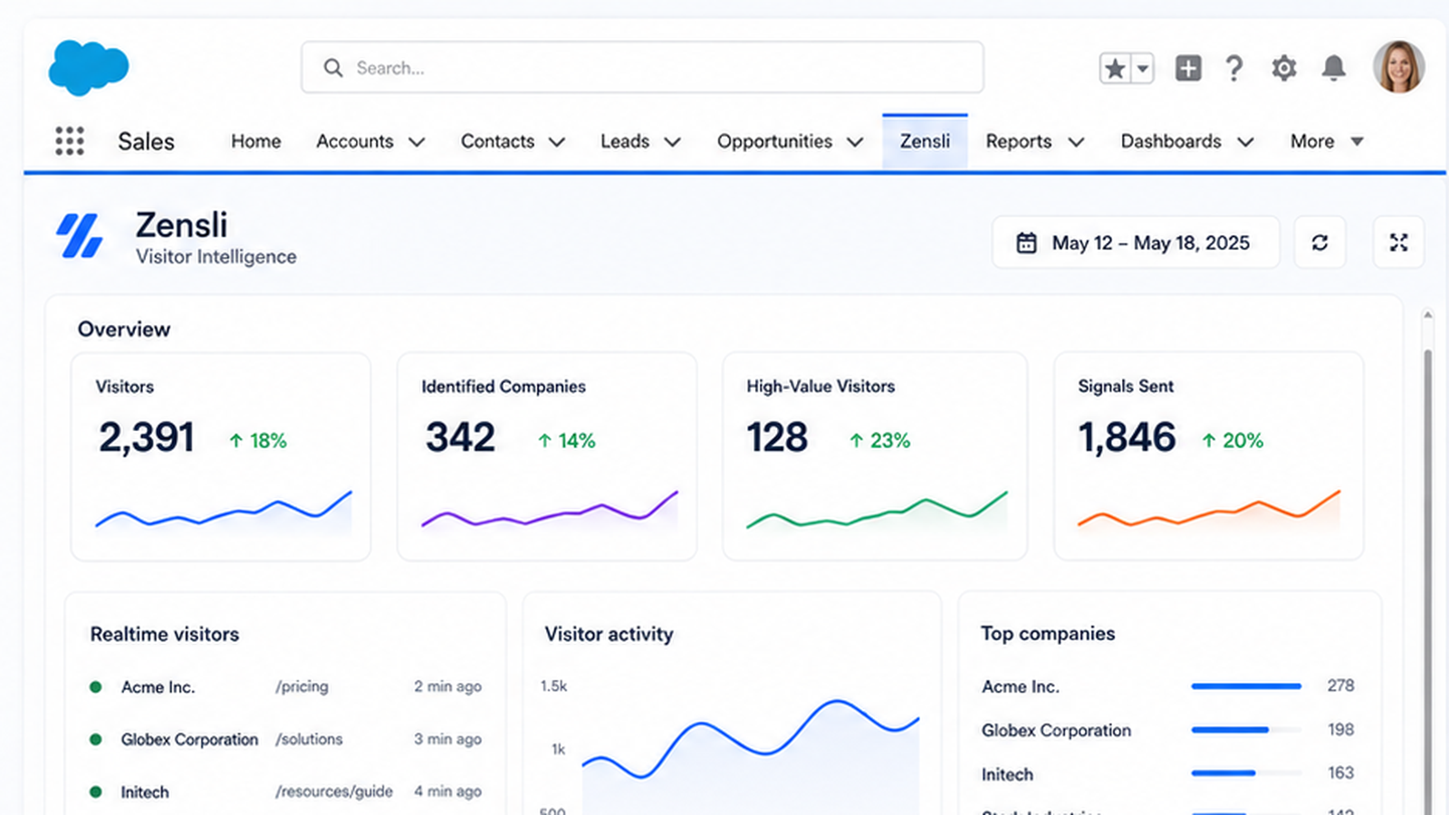Refresh the Zensli dashboard data

point(1319,243)
